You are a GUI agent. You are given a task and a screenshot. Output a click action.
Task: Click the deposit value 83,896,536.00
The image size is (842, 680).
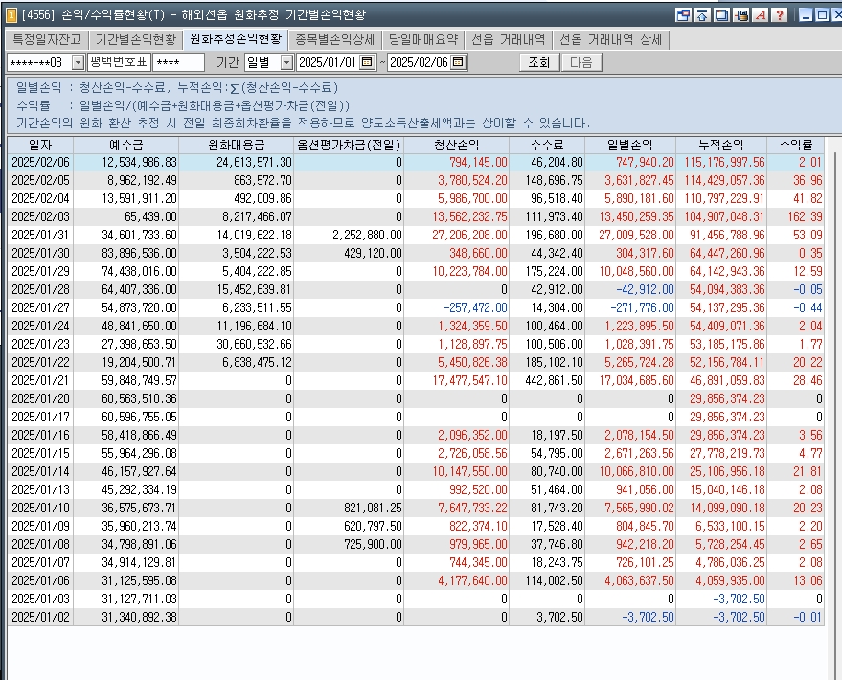point(139,253)
